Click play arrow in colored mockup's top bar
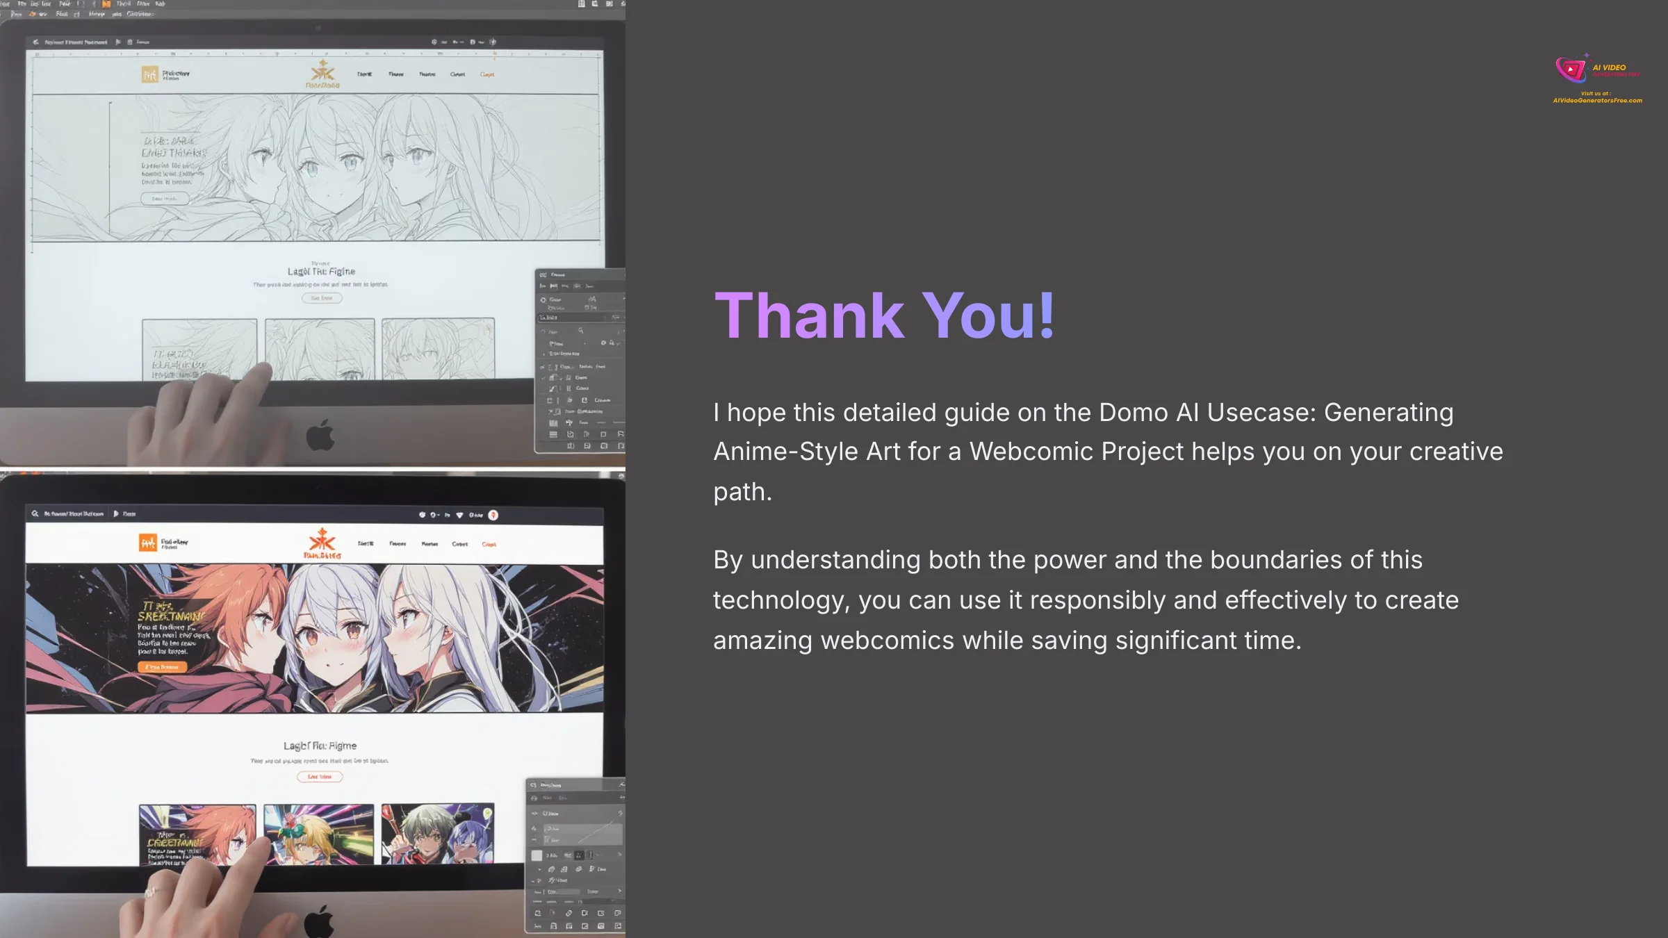This screenshot has height=938, width=1668. (x=116, y=513)
